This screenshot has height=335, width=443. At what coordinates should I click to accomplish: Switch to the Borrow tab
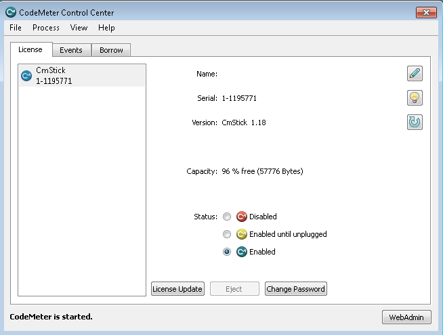click(111, 50)
